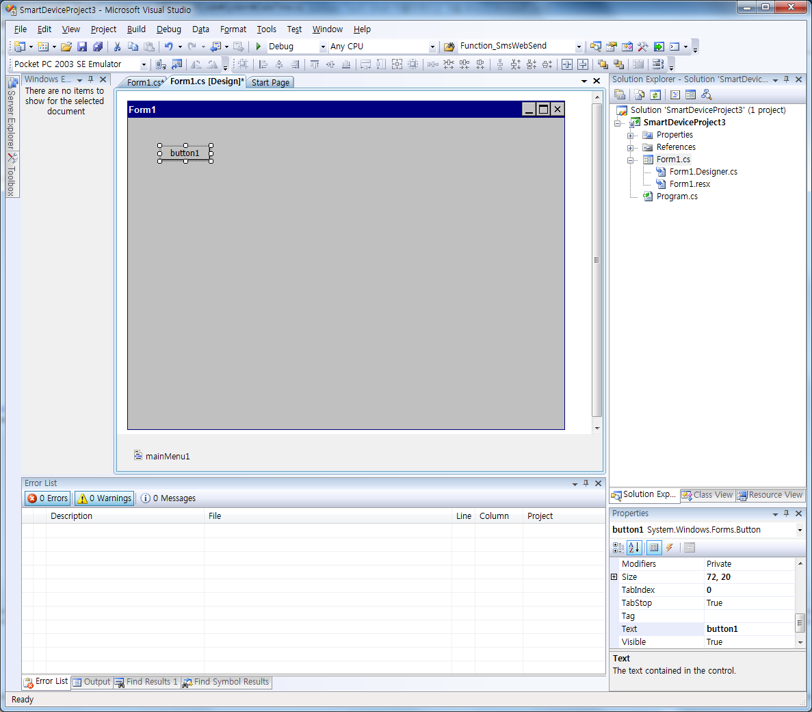The height and width of the screenshot is (712, 812).
Task: Click the designer vertical scrollbar thumb
Action: pos(597,260)
